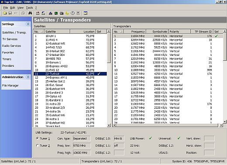The height and width of the screenshot is (165, 227).
Task: Sort satellites by the No. column
Action: click(x=39, y=31)
